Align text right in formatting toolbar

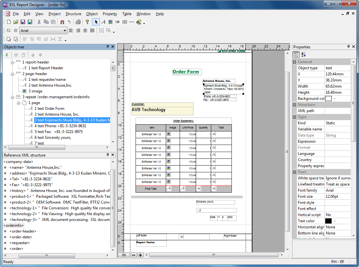coord(78,31)
